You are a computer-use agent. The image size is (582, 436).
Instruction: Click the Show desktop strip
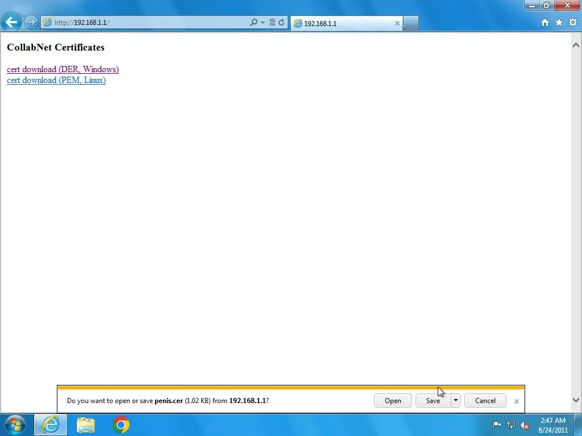pos(578,425)
